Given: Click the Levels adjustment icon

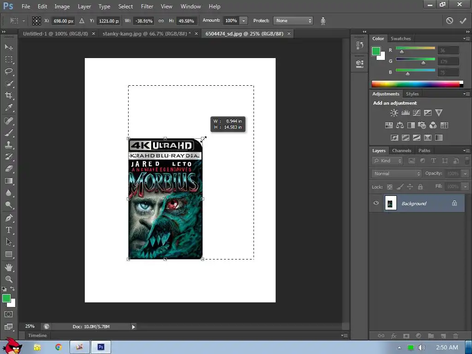Looking at the screenshot, I should (x=406, y=113).
